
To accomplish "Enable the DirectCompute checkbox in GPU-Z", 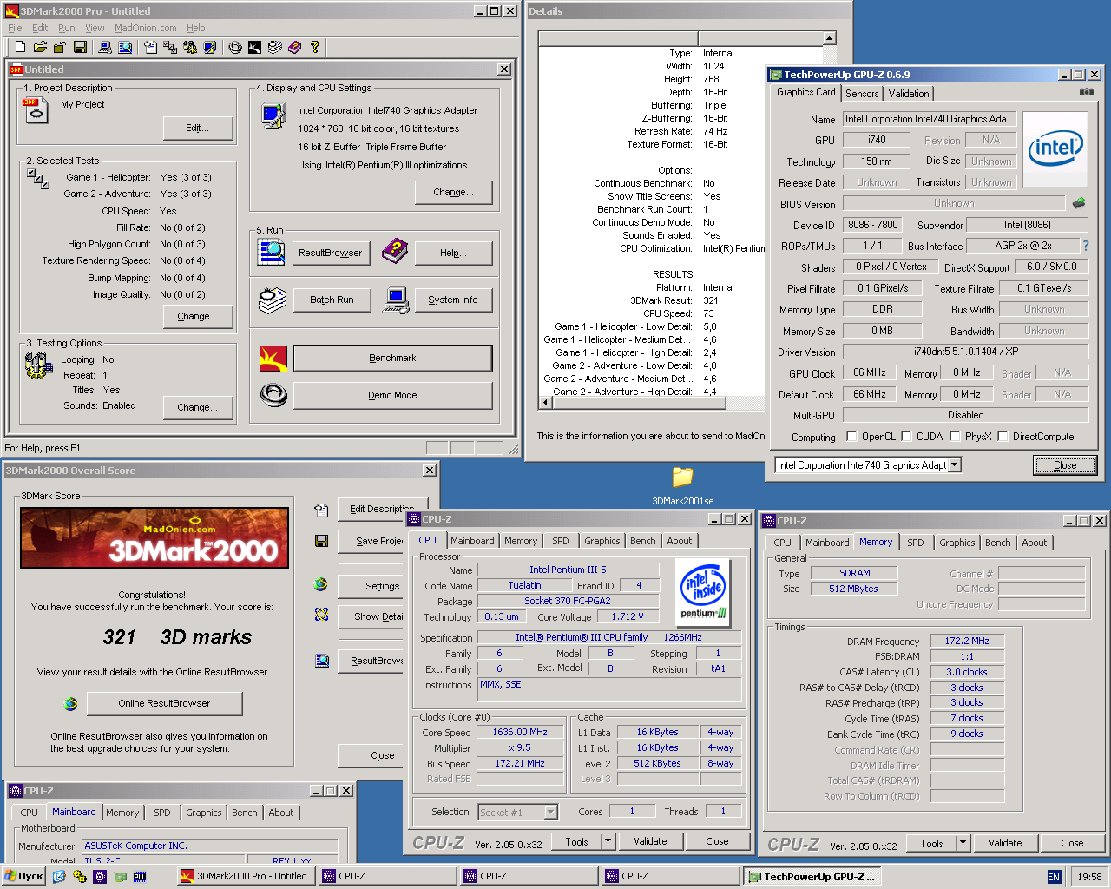I will (x=1003, y=436).
